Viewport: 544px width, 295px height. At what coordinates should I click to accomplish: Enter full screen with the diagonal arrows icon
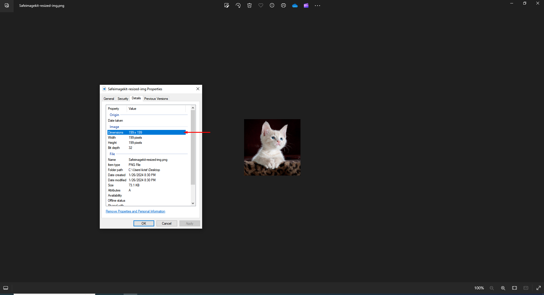pos(539,288)
